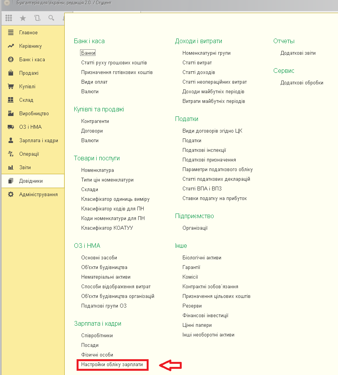Open Фізичні особи directory

pyautogui.click(x=97, y=355)
